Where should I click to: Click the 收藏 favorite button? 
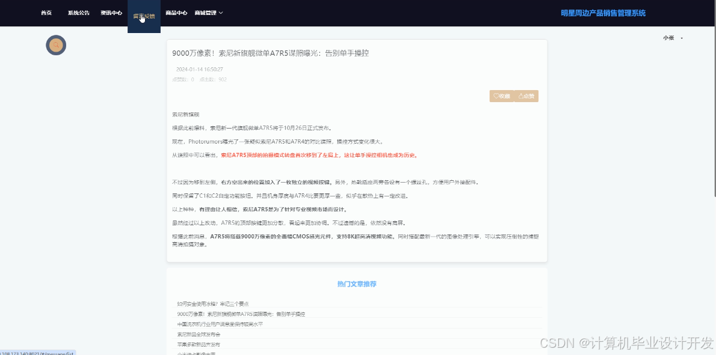click(501, 96)
